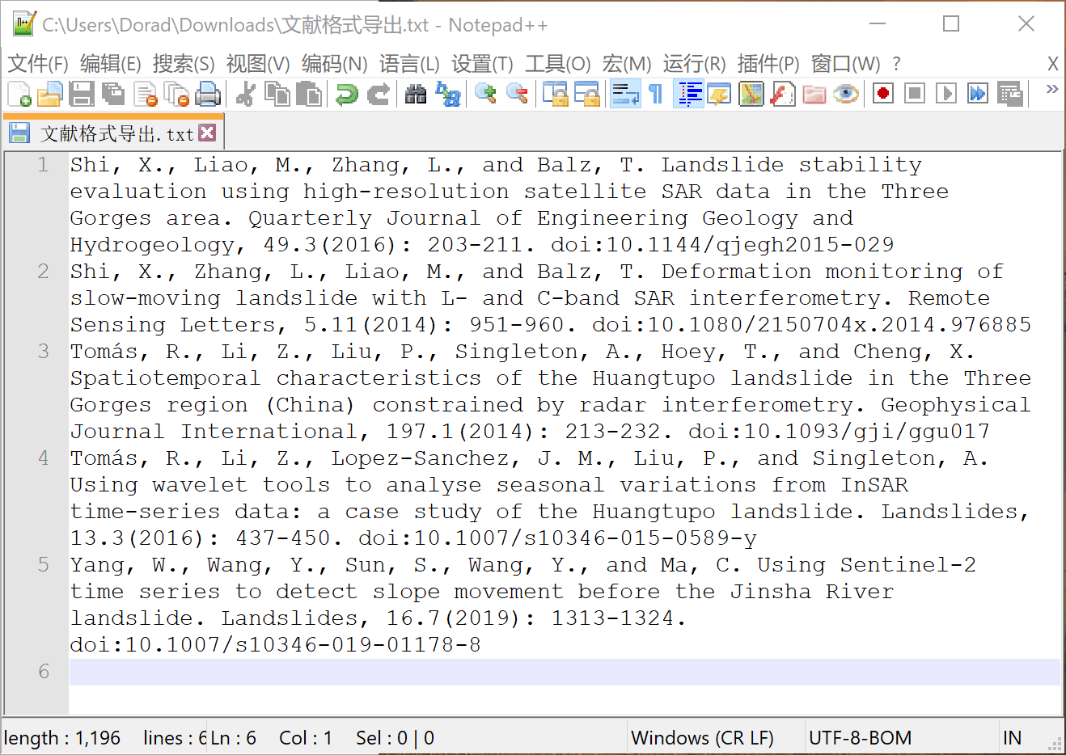
Task: Click the Save recorded macro icon
Action: pyautogui.click(x=1009, y=94)
